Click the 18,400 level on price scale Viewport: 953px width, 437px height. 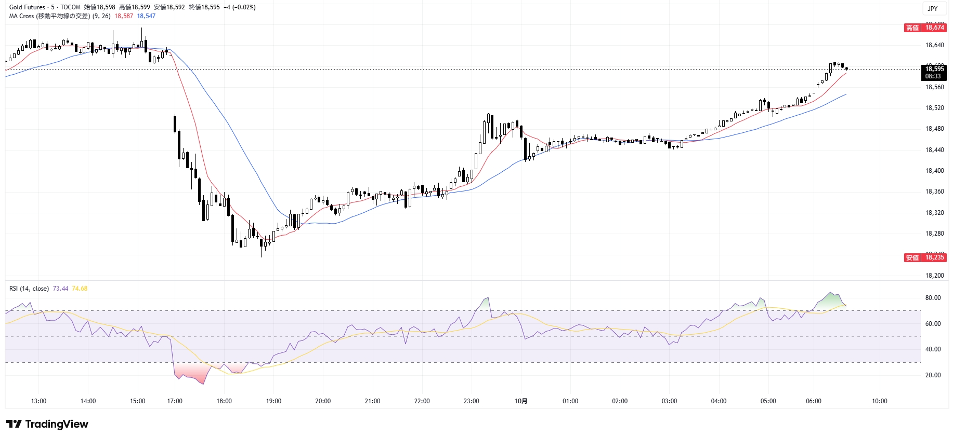pyautogui.click(x=934, y=171)
